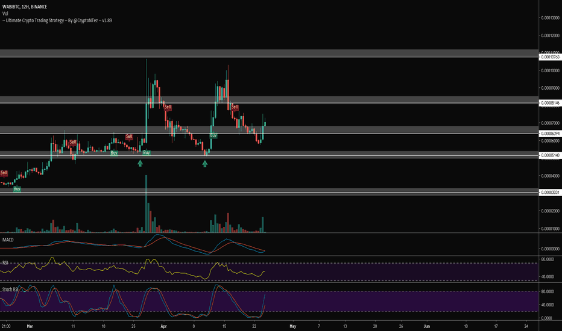562x331 pixels.
Task: Click the 0.00008146 price level tag
Action: pyautogui.click(x=550, y=103)
